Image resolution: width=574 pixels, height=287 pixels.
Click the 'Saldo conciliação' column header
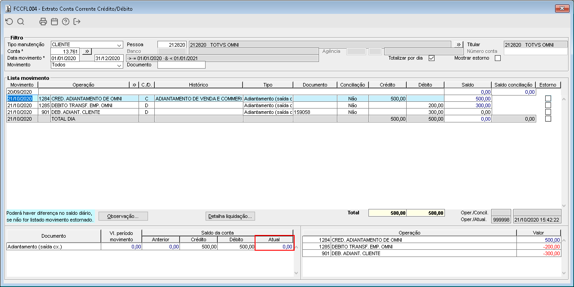click(x=514, y=85)
